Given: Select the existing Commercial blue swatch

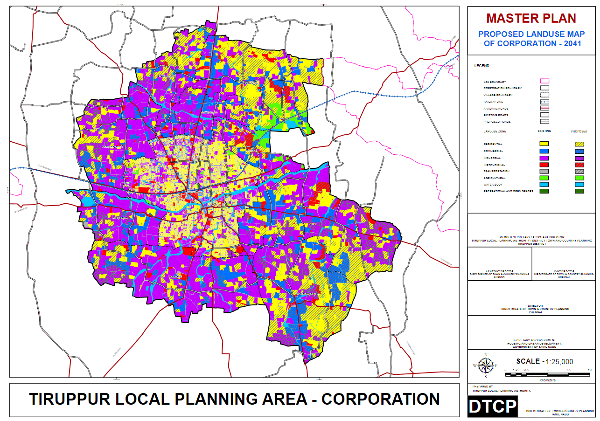Looking at the screenshot, I should [544, 151].
